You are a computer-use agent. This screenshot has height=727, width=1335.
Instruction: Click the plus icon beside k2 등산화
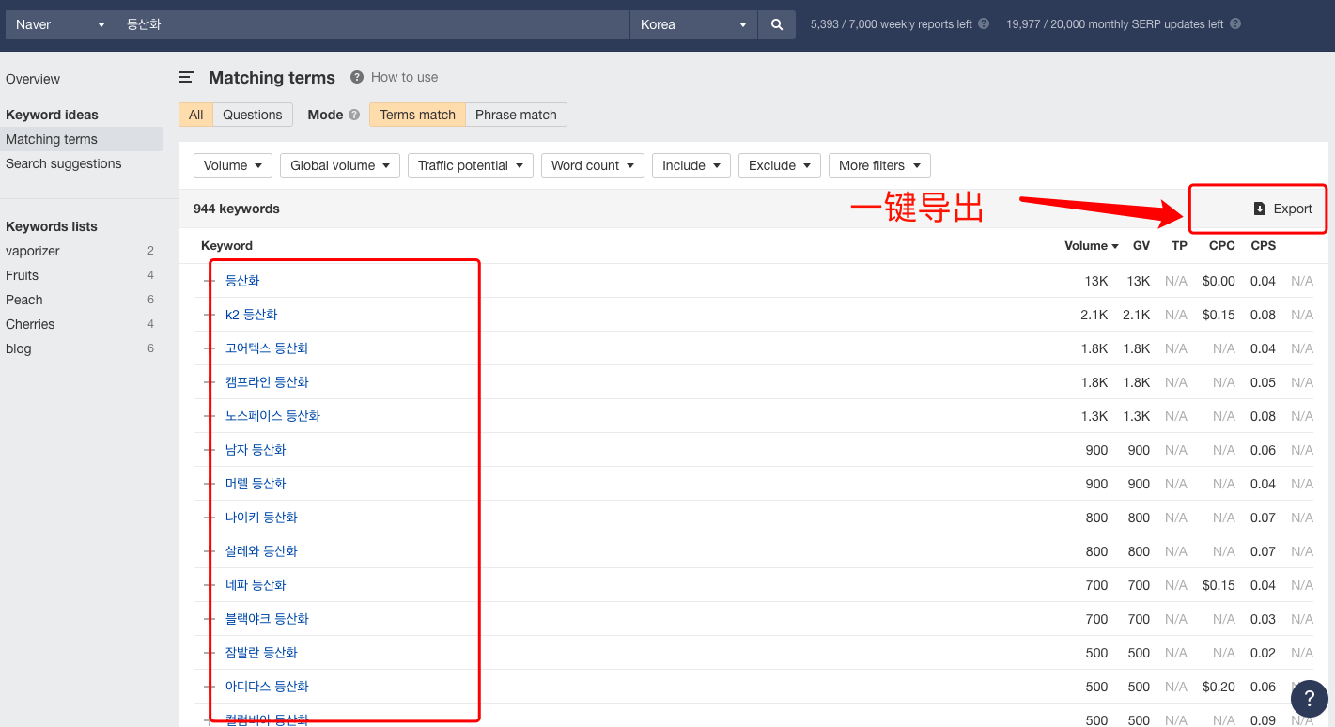(x=210, y=315)
